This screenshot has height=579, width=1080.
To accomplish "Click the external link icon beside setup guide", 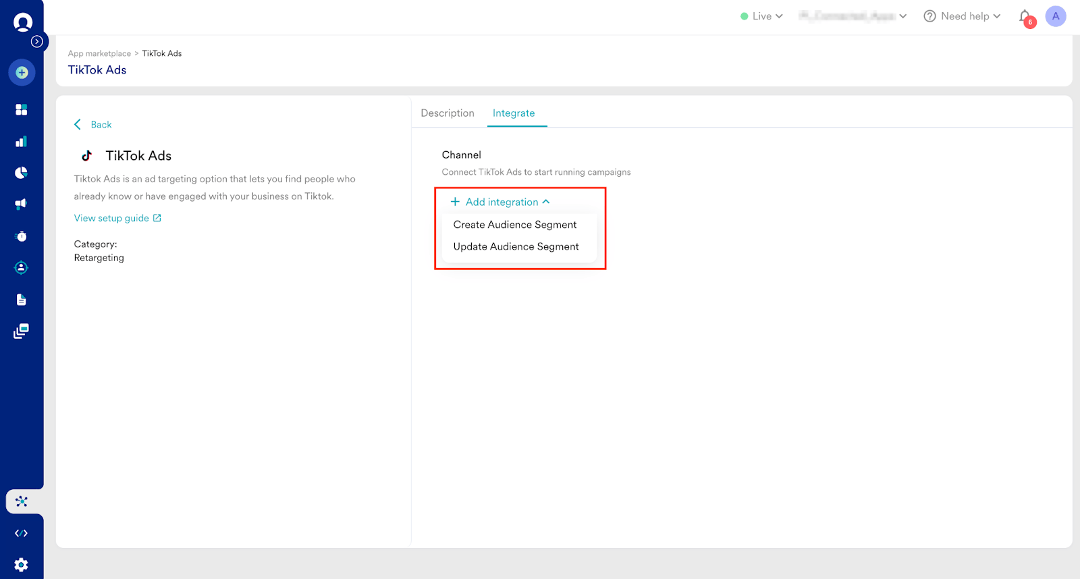I will [157, 218].
